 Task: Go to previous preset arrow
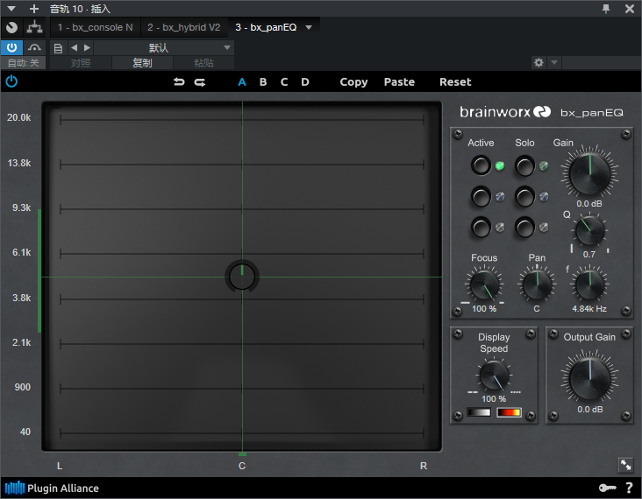click(x=74, y=48)
